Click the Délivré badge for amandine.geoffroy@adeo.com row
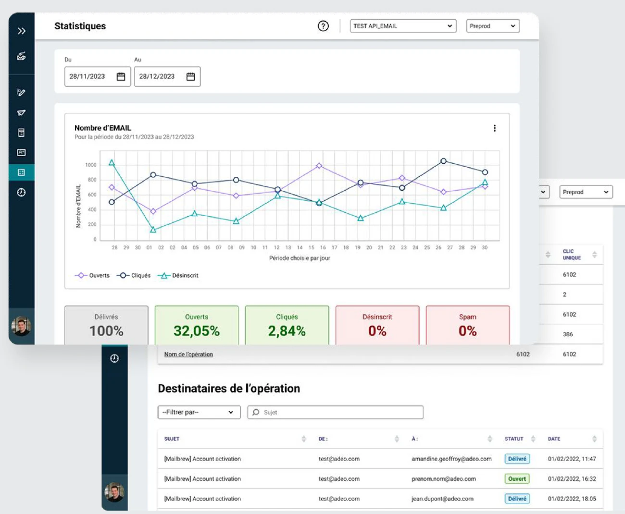The width and height of the screenshot is (625, 514). [x=517, y=459]
